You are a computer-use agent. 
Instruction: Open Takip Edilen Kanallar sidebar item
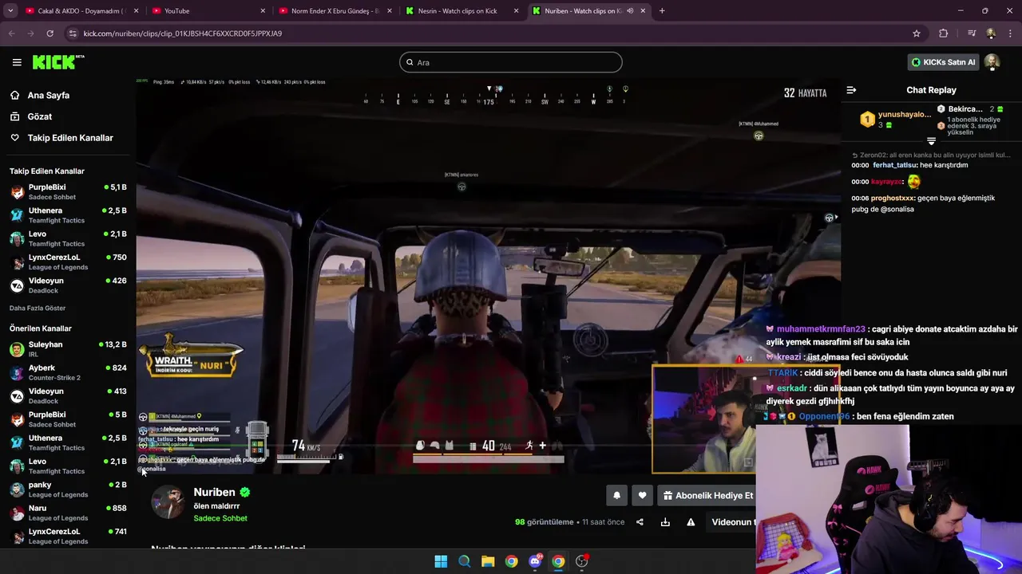coord(70,138)
